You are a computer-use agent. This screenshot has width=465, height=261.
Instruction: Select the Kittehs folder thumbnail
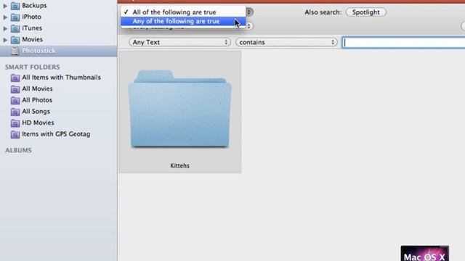tap(179, 109)
